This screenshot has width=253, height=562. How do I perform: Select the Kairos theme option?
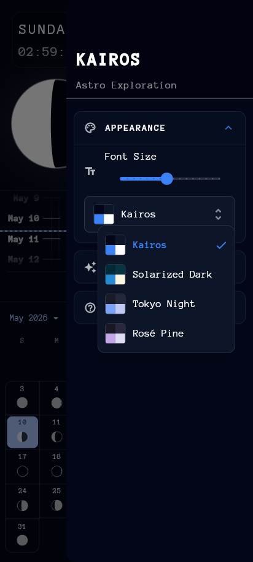[x=166, y=245]
